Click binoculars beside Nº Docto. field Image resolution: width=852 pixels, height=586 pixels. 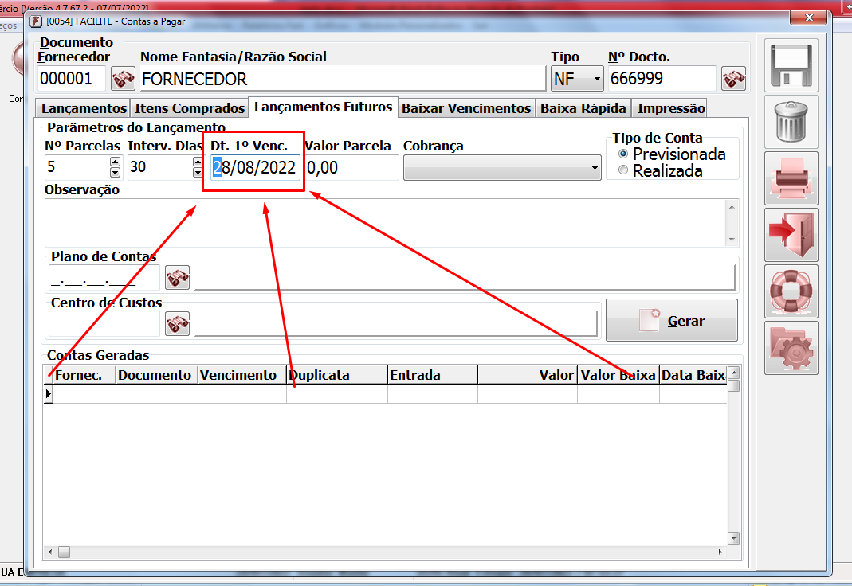733,79
